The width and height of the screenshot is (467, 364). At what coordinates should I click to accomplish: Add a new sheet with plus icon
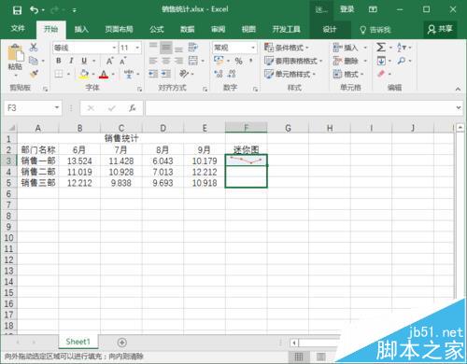(122, 343)
